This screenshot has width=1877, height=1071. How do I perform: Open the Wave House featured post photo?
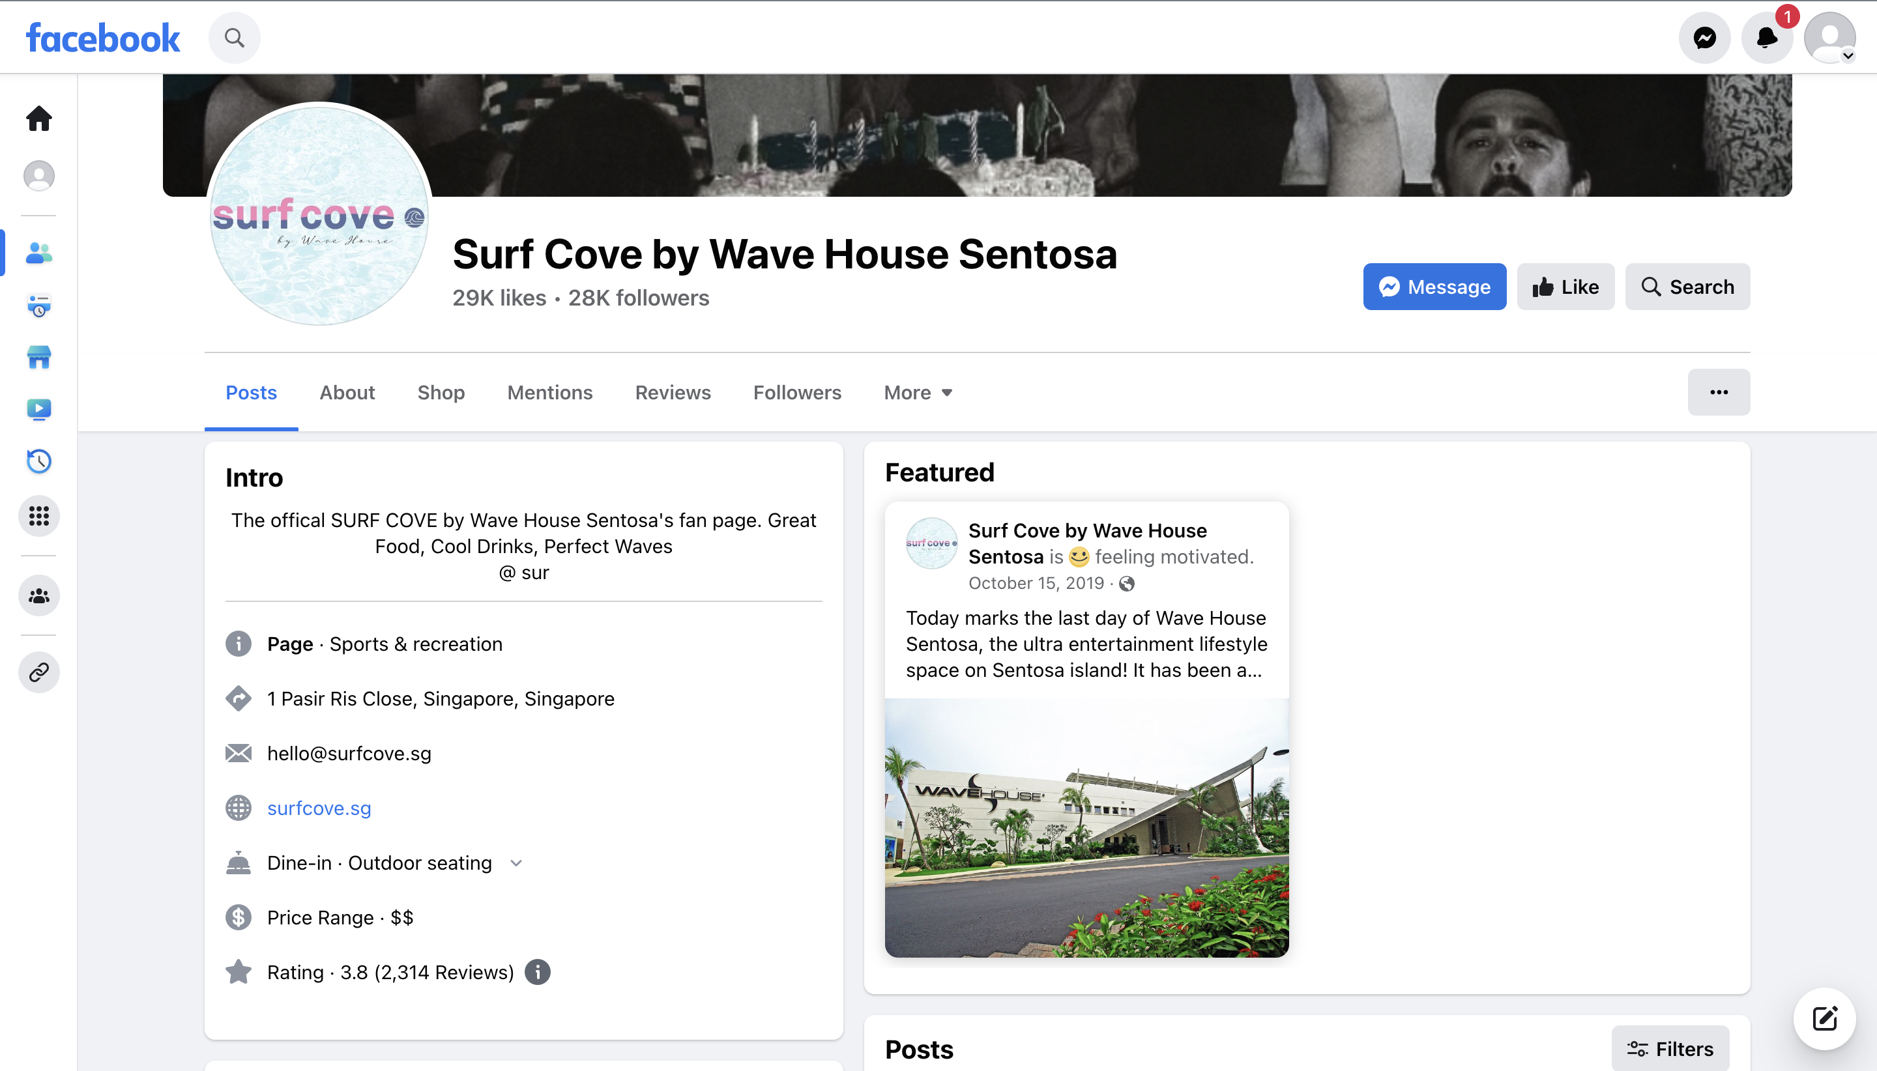click(1086, 827)
